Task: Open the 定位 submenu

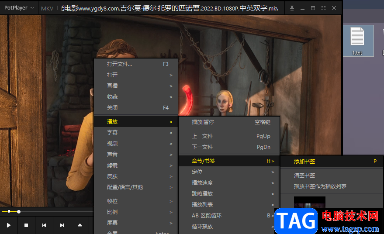Action: click(x=229, y=172)
